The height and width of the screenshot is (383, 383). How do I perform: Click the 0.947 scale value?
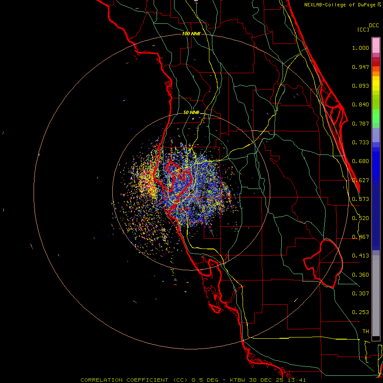[360, 67]
